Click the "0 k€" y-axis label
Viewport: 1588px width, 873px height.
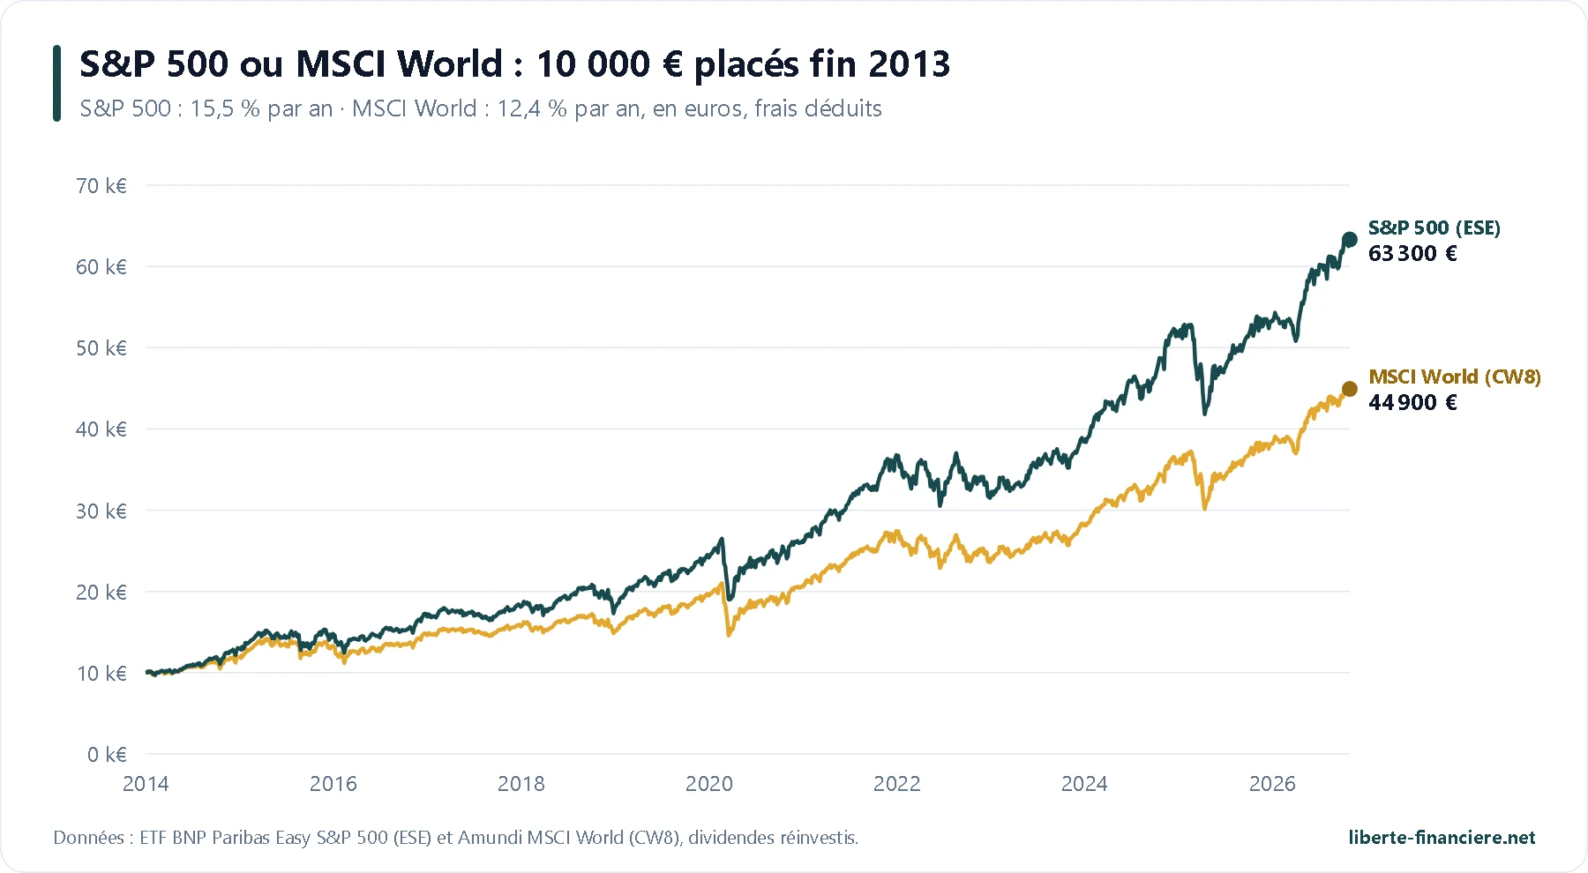point(107,755)
